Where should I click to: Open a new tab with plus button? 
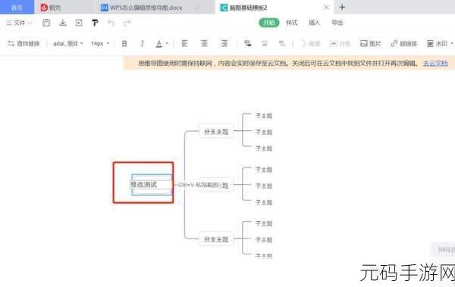coord(342,8)
